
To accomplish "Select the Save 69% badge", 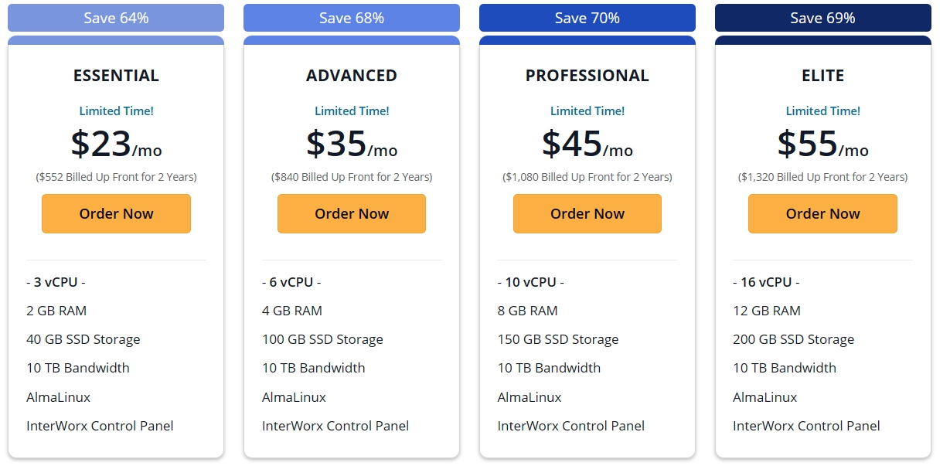I will [x=822, y=18].
